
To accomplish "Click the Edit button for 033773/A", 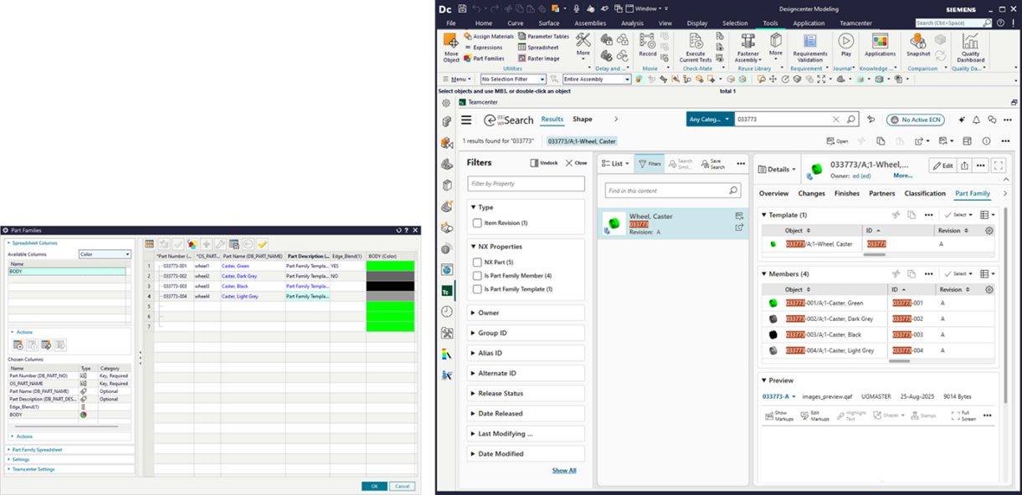I will pyautogui.click(x=942, y=166).
